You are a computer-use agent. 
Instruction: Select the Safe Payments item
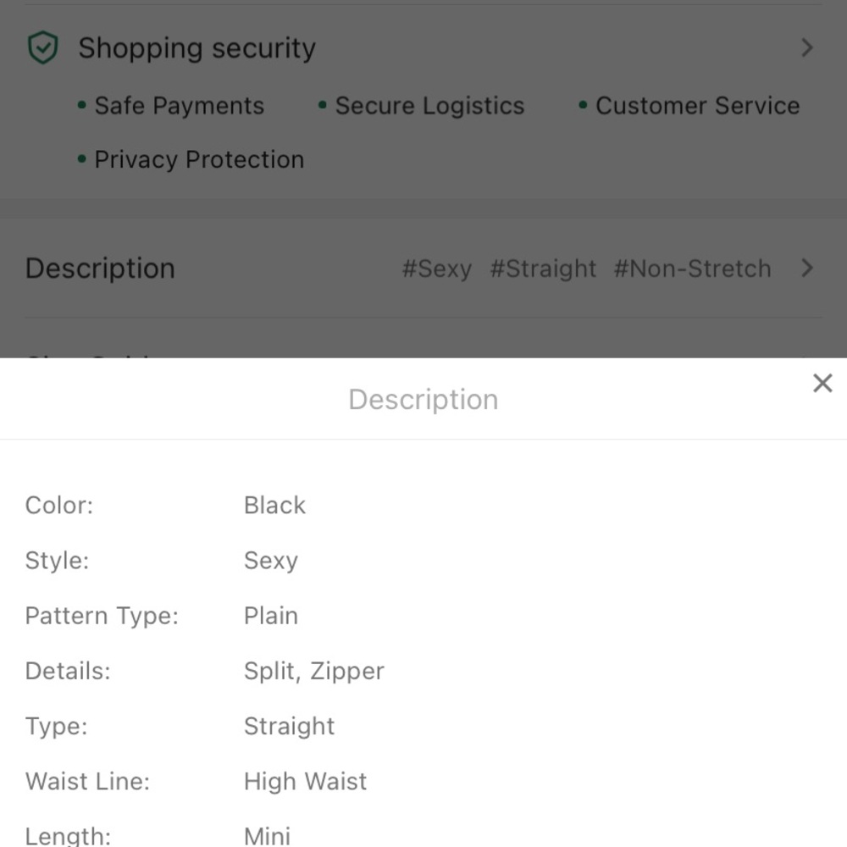tap(171, 105)
